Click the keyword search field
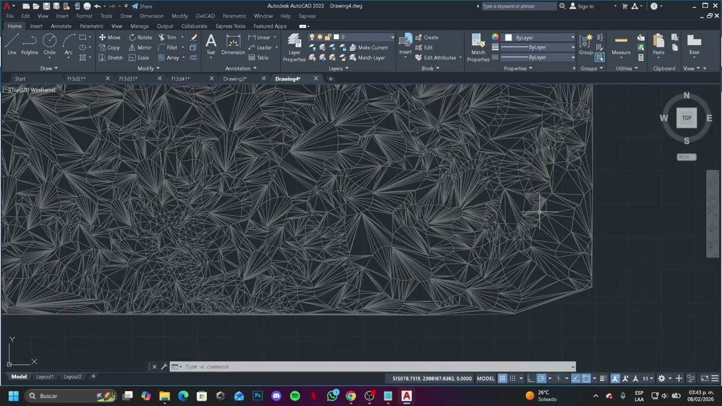Viewport: 722px width, 406px height. tap(519, 6)
